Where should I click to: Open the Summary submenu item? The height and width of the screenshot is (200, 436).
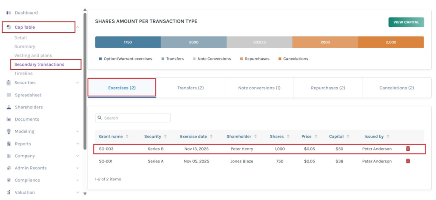coord(25,47)
